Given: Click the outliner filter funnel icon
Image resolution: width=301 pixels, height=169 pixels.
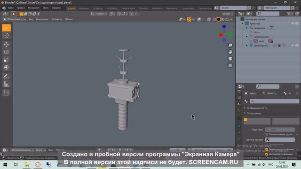Looking at the screenshot, I should [289, 14].
